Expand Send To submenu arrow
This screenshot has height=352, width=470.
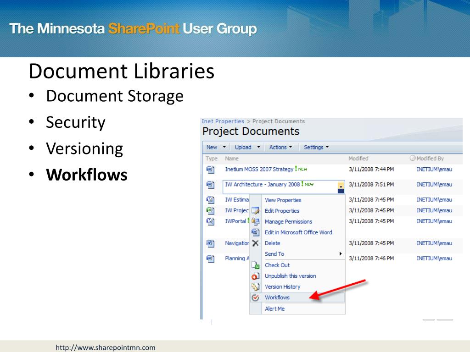click(341, 254)
